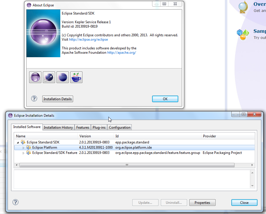
Task: Click the Eclipse Packaging Project provider cell
Action: pos(222,153)
